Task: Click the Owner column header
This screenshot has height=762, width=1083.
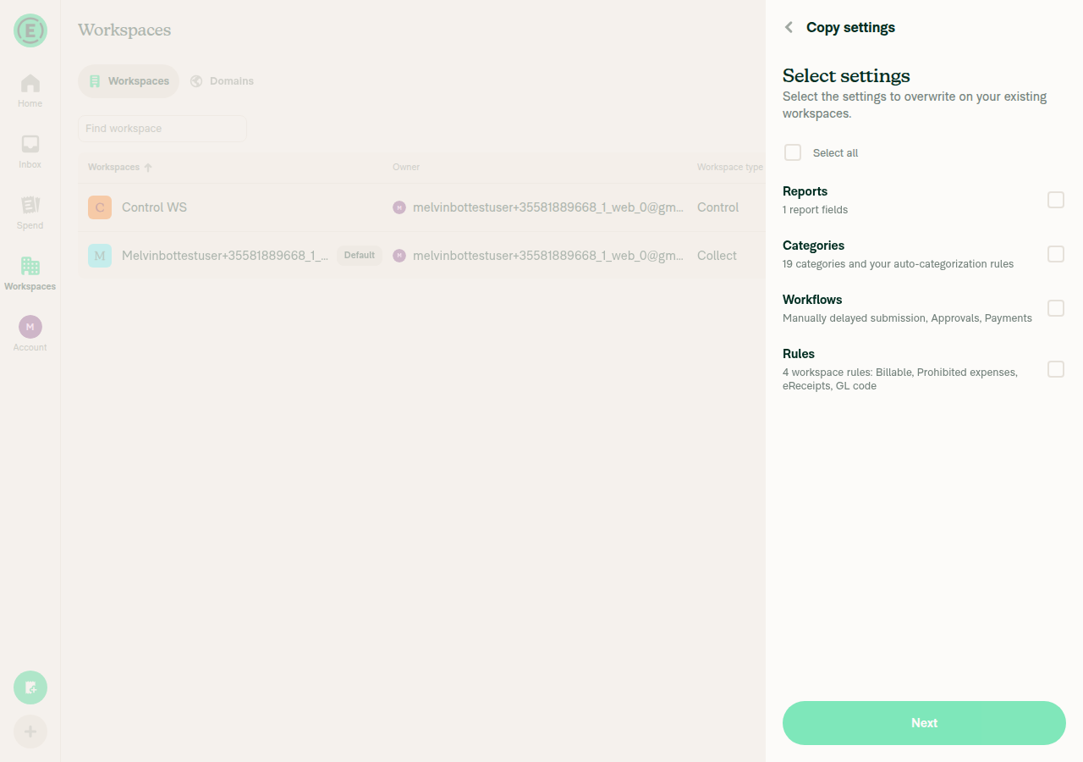Action: (x=406, y=168)
